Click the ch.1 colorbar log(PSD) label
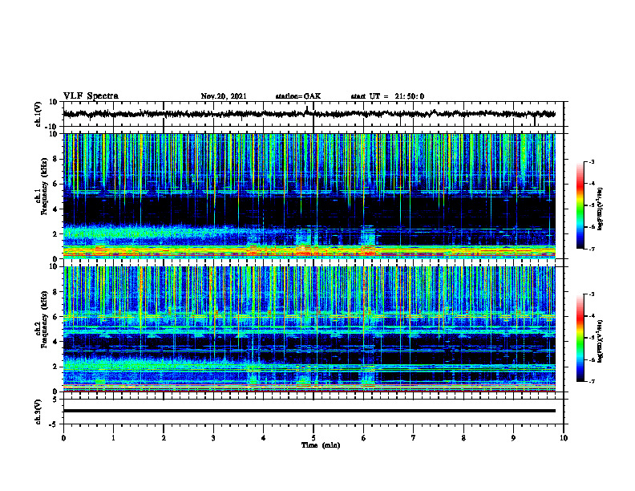The width and height of the screenshot is (635, 491). click(x=601, y=209)
